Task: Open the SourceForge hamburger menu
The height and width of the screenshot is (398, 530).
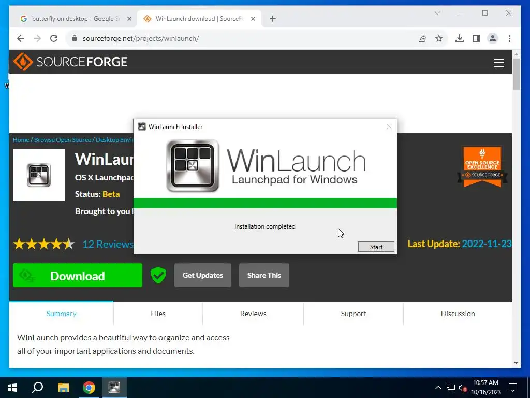Action: (498, 63)
